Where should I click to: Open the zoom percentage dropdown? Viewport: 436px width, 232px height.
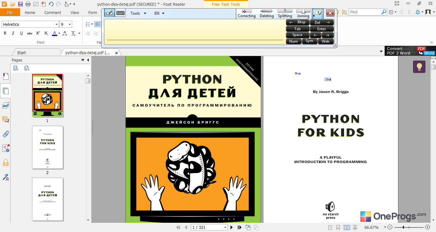point(385,227)
